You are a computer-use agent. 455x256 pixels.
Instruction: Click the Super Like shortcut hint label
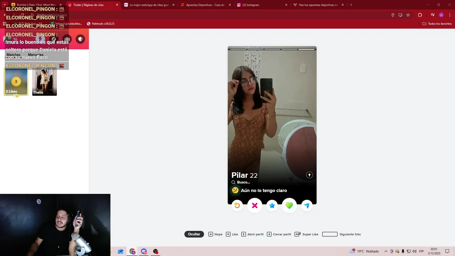coord(310,234)
